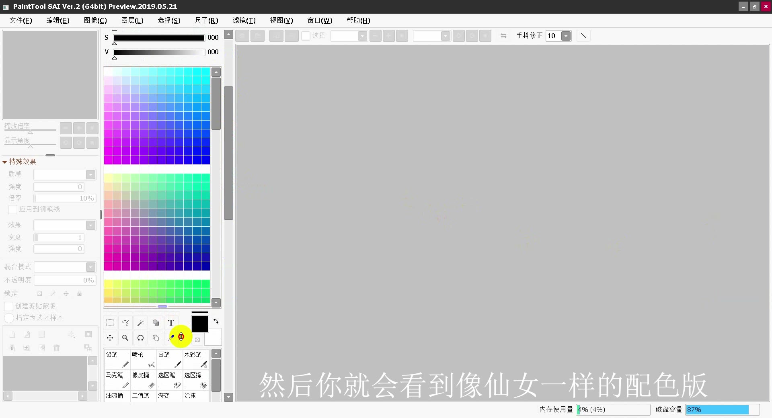Toggle the lock movement cross icon
The height and width of the screenshot is (418, 772).
coord(66,293)
